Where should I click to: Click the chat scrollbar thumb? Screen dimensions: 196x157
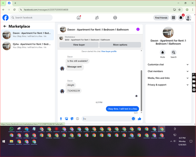pos(141,91)
